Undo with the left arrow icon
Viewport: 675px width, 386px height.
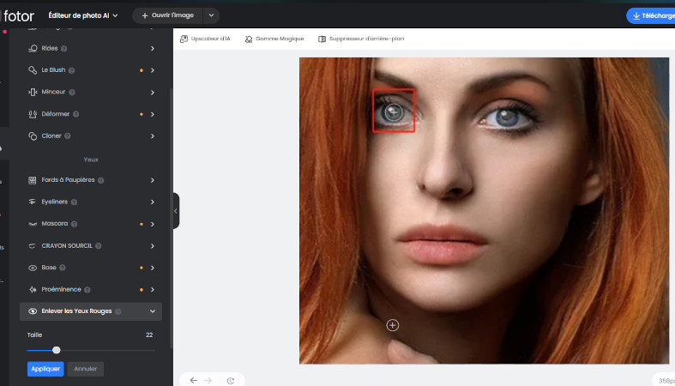[194, 380]
